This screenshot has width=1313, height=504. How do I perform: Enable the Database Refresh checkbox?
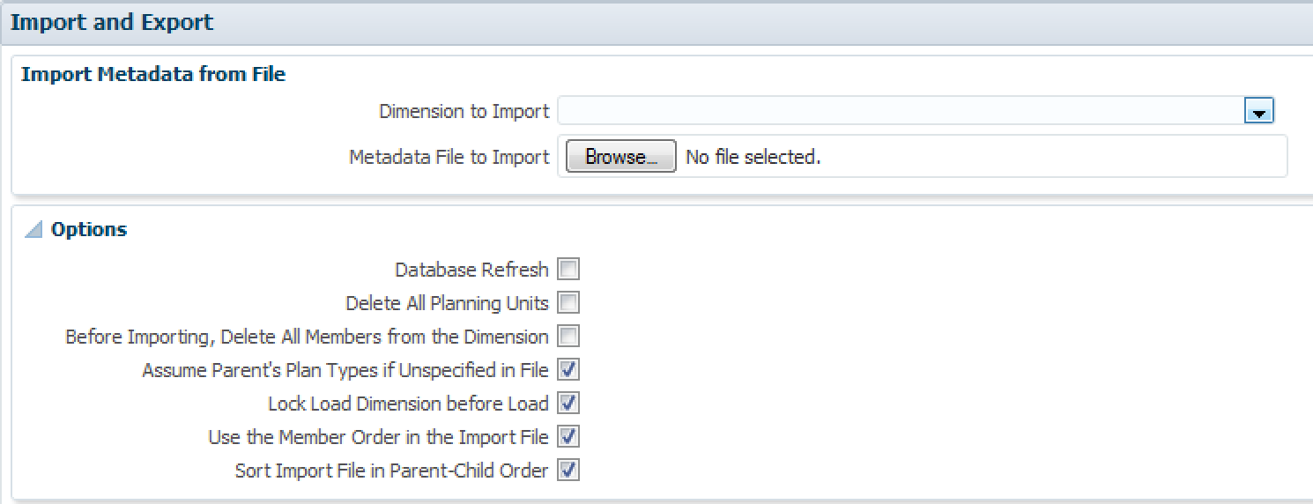coord(568,270)
